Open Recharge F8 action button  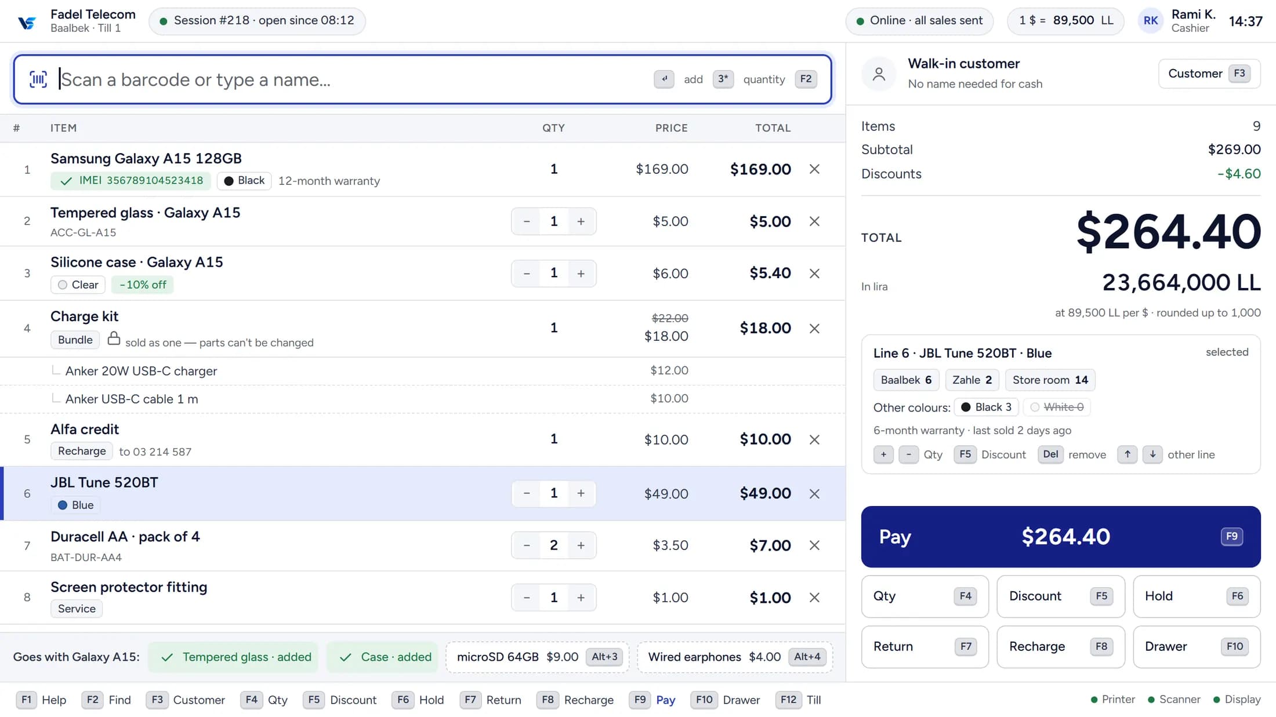click(x=1061, y=647)
